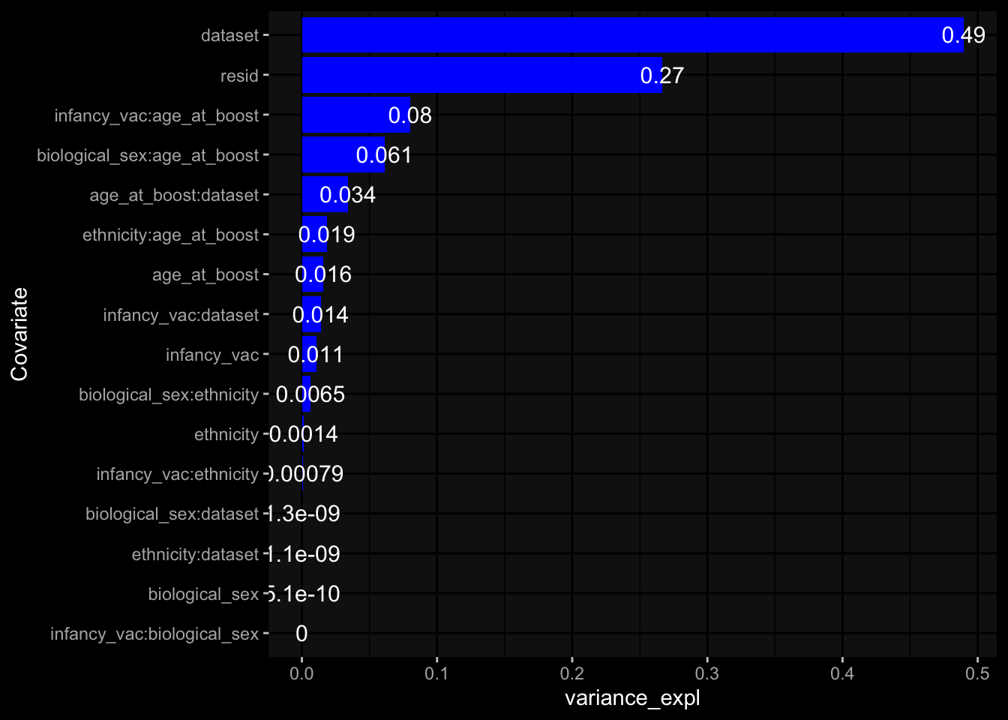Click the x-axis tick label 0.4
The height and width of the screenshot is (720, 1008).
coord(842,673)
